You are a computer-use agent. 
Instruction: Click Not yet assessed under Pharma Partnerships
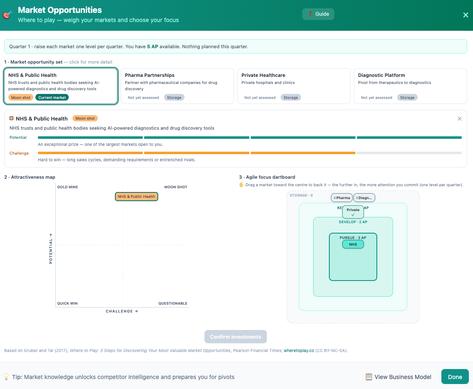point(143,98)
